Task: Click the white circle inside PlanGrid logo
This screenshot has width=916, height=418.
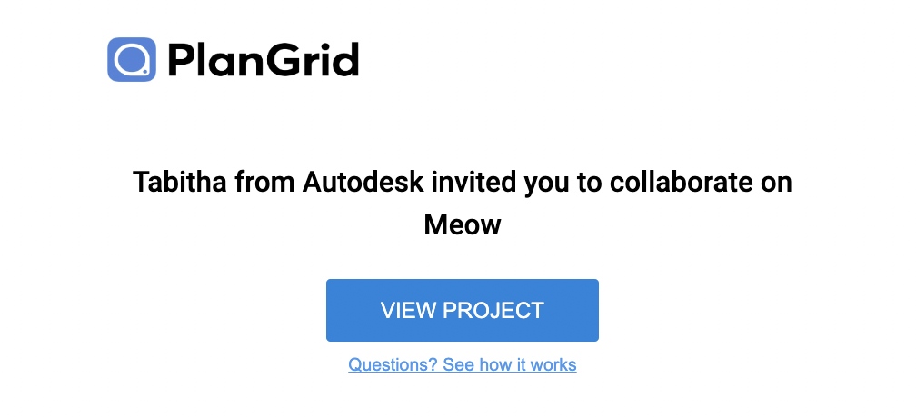Action: click(x=131, y=60)
